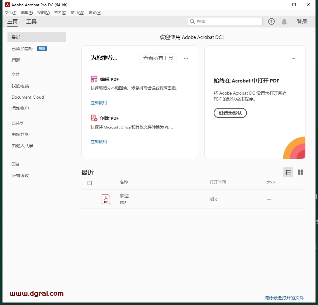
Task: Select 已添加星标 in the sidebar
Action: pyautogui.click(x=22, y=49)
